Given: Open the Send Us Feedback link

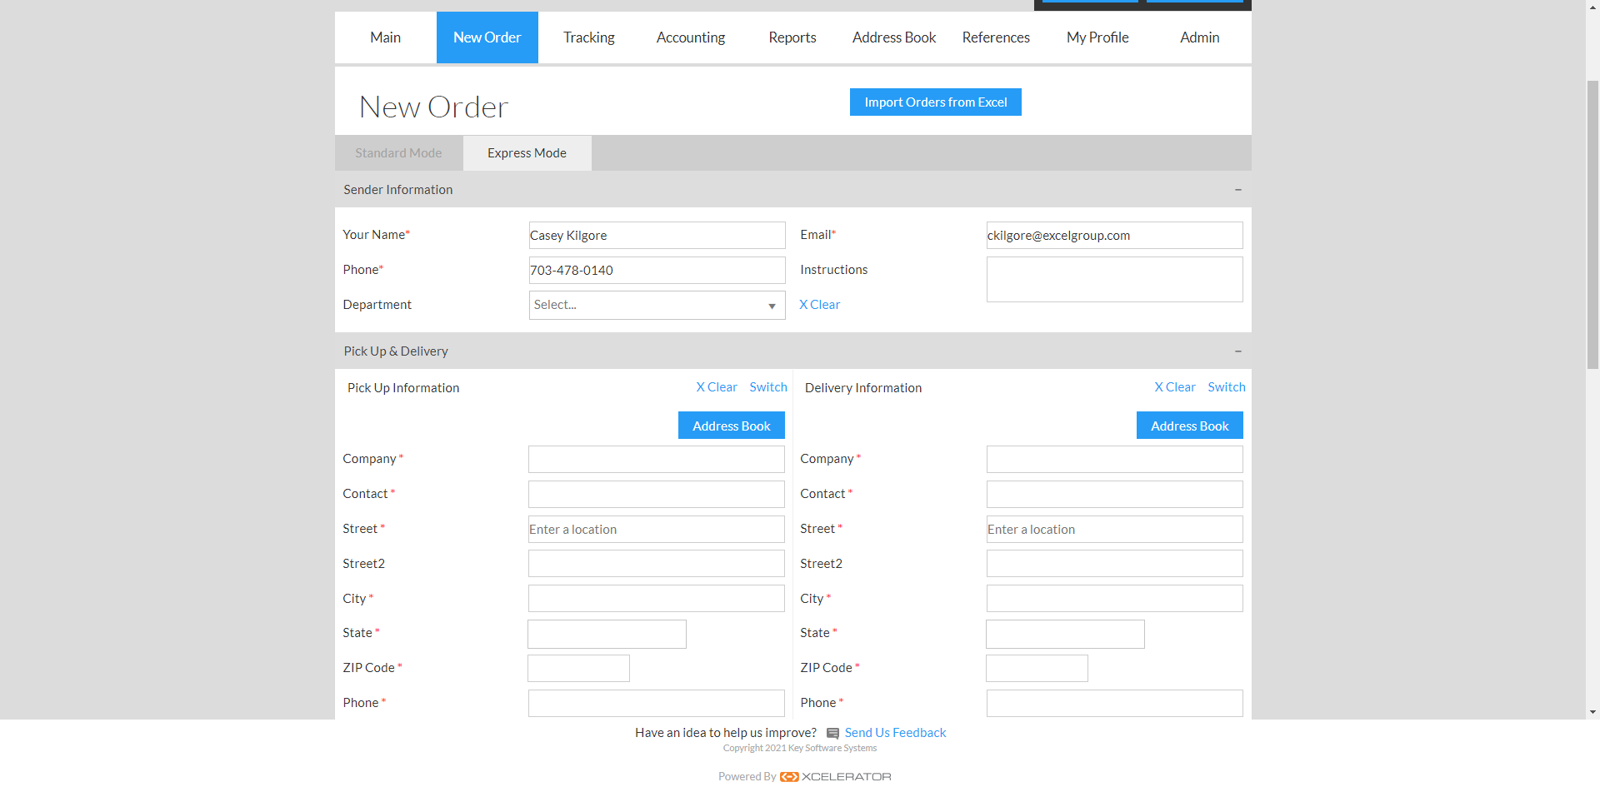Looking at the screenshot, I should click(896, 733).
